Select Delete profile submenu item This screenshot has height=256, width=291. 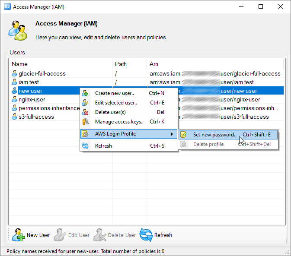pyautogui.click(x=228, y=144)
